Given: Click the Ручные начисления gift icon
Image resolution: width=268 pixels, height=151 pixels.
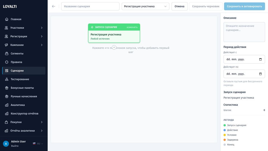Looking at the screenshot, I should click(7, 96).
